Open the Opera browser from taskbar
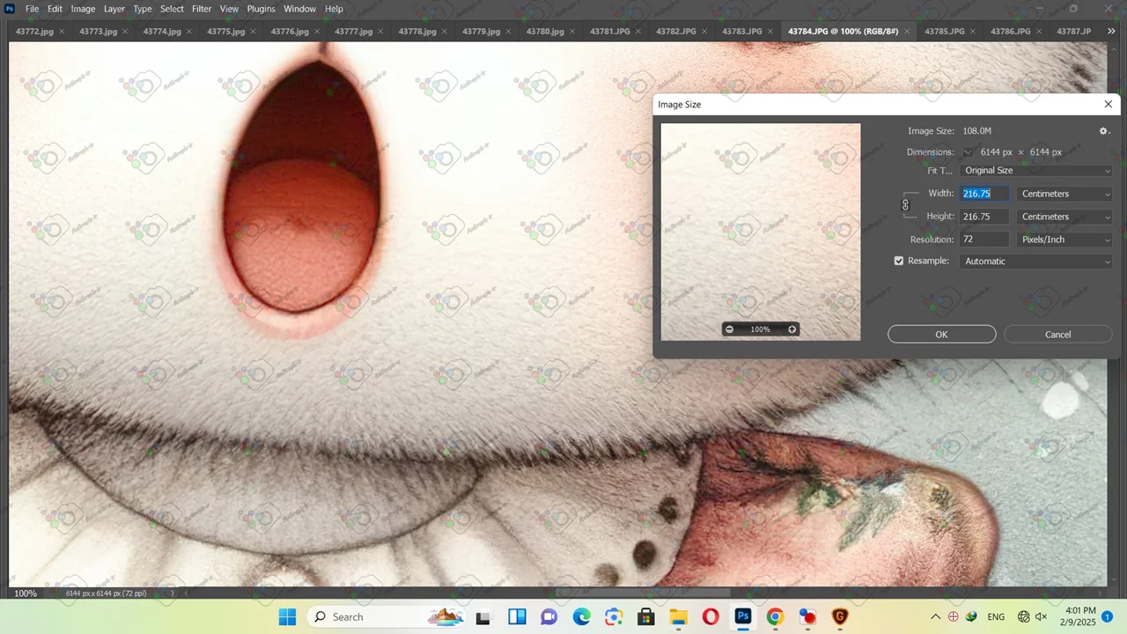 click(x=711, y=617)
